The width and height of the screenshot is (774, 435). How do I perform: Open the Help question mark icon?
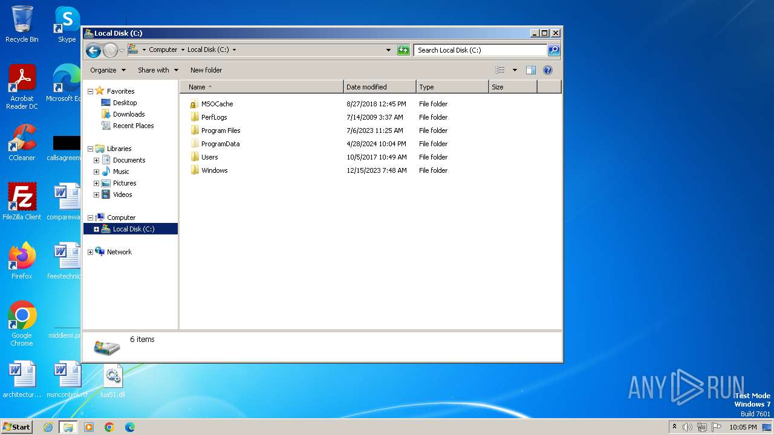pos(548,70)
